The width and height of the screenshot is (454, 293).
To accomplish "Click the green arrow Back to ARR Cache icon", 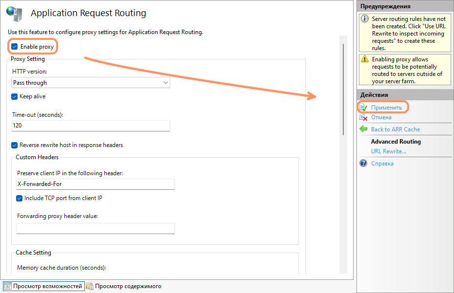I will (363, 129).
